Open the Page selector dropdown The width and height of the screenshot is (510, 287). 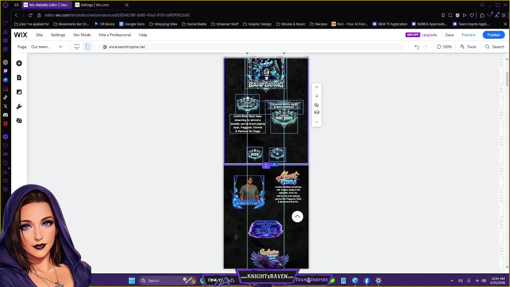(47, 47)
